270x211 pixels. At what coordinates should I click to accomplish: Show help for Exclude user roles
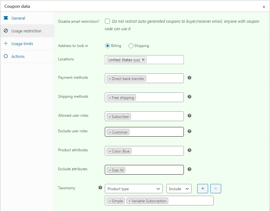189,131
